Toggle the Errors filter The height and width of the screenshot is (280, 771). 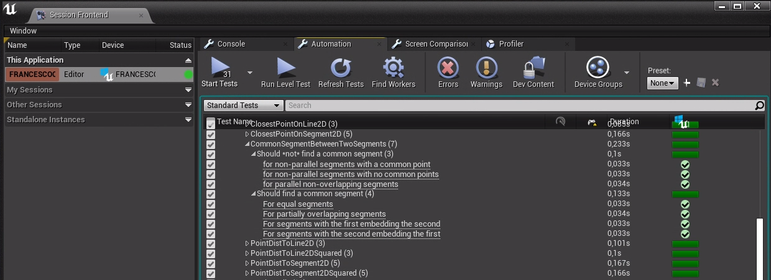(448, 72)
